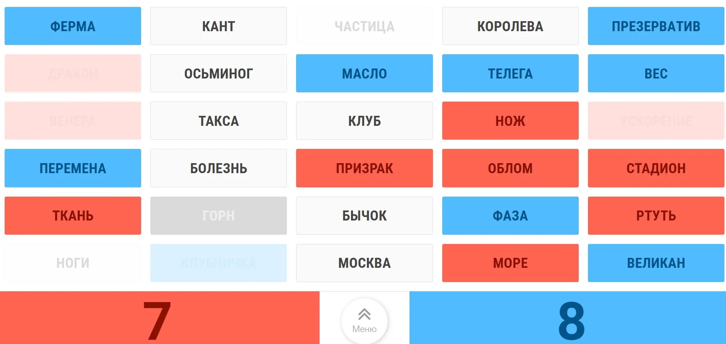
Task: Click the КЛУБ word card
Action: [364, 121]
